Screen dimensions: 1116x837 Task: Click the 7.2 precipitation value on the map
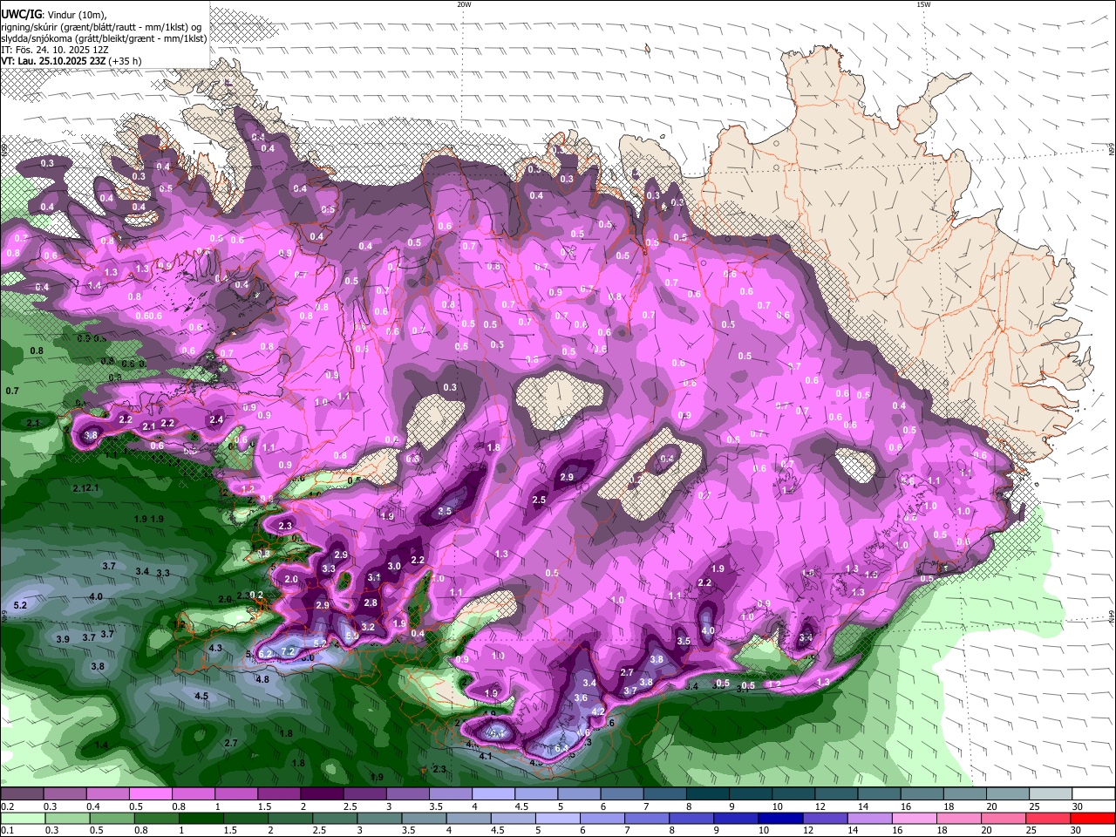pos(289,651)
